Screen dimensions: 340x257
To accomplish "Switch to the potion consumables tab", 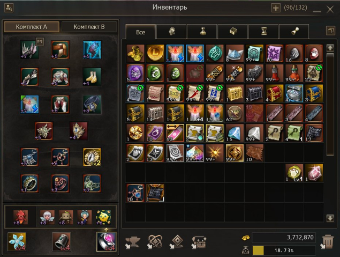I will point(202,32).
